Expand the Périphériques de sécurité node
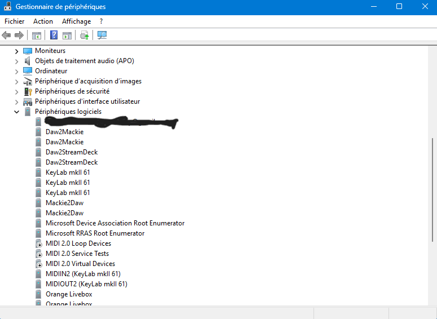The width and height of the screenshot is (437, 319). tap(16, 91)
